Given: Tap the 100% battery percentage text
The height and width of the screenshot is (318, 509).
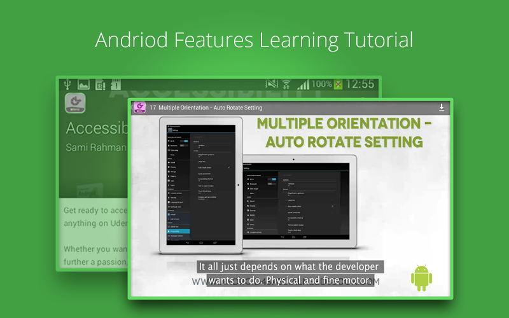Looking at the screenshot, I should coord(322,85).
